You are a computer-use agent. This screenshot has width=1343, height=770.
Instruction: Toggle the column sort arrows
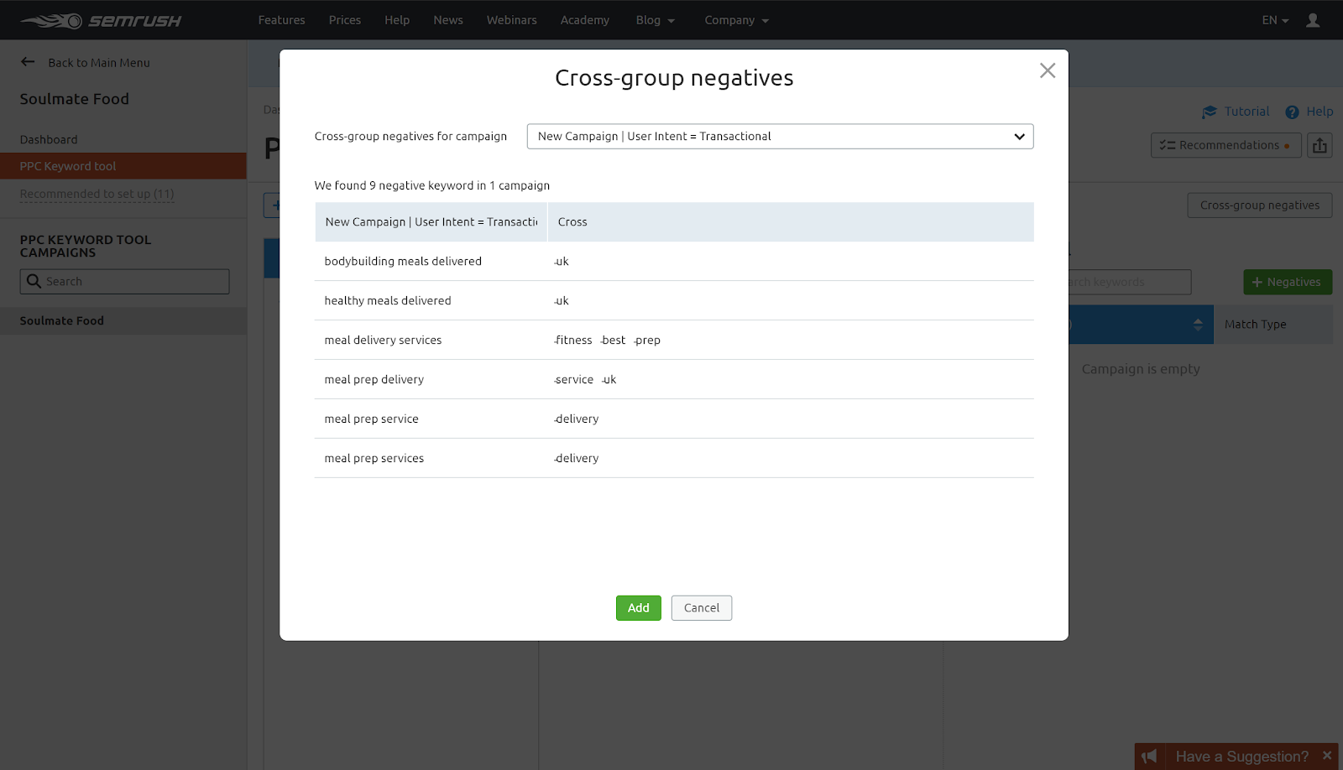click(x=1198, y=325)
